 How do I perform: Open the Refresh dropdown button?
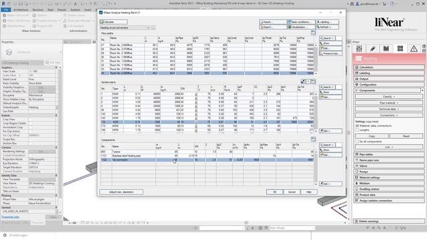pyautogui.click(x=327, y=27)
